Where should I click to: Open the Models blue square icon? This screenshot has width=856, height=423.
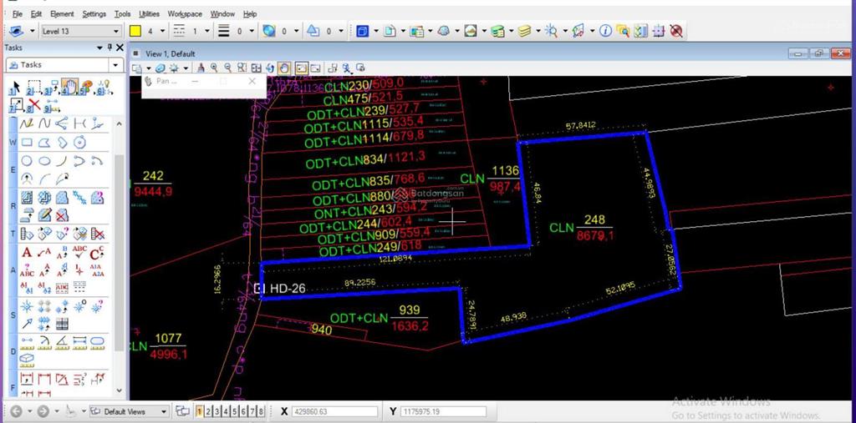point(363,31)
